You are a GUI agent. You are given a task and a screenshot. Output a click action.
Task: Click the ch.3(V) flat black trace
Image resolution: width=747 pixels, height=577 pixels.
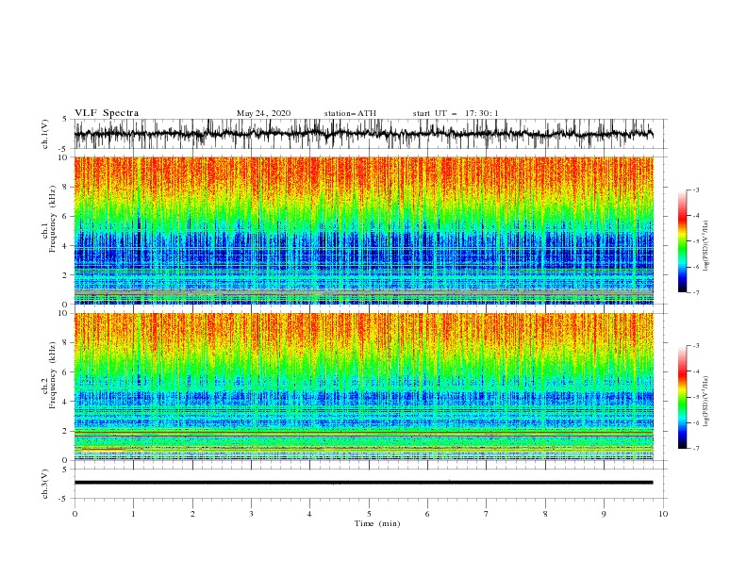click(x=363, y=483)
